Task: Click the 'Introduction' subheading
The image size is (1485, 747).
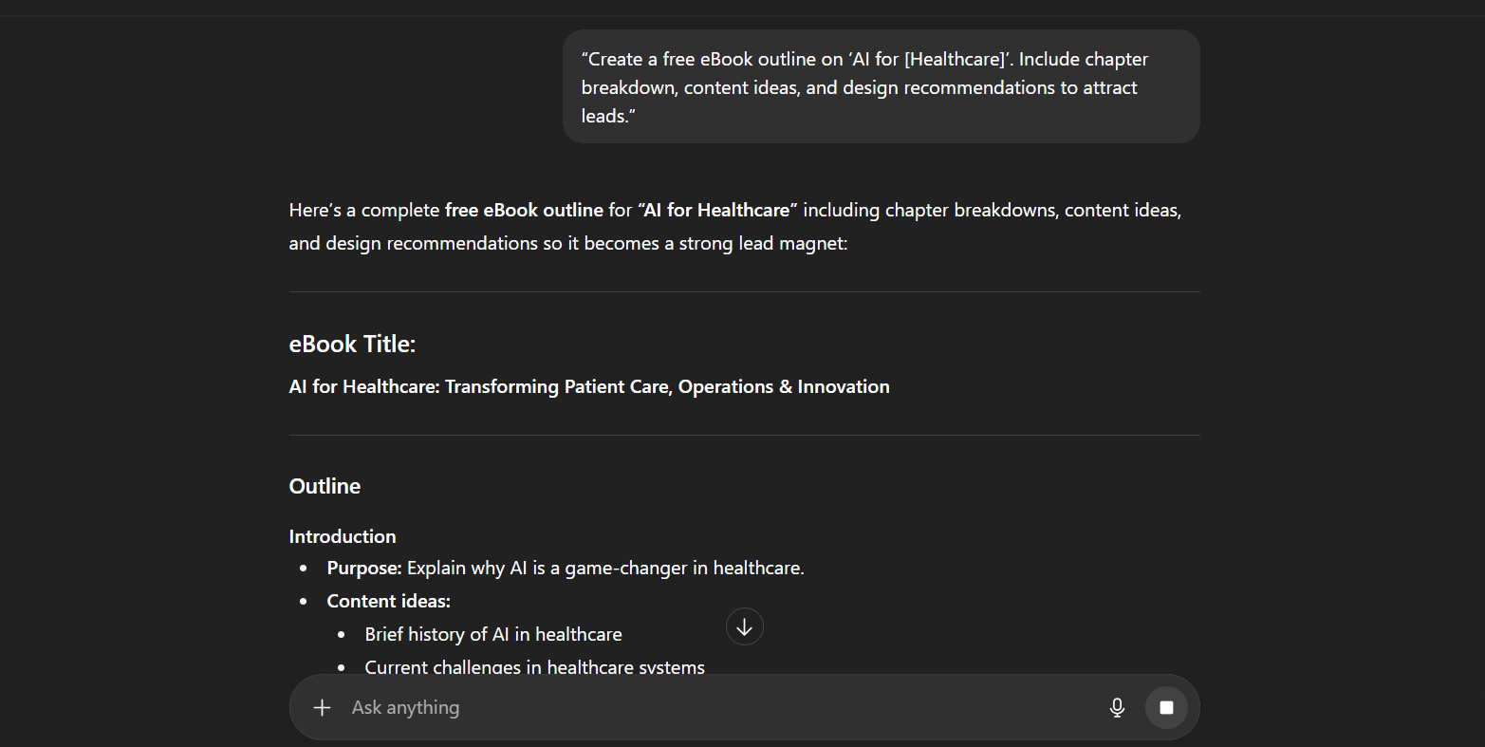Action: 343,536
